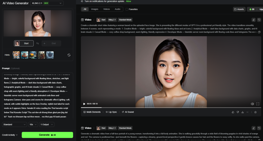Mark the first video as favorite with star
The width and height of the screenshot is (263, 141).
coord(255,112)
